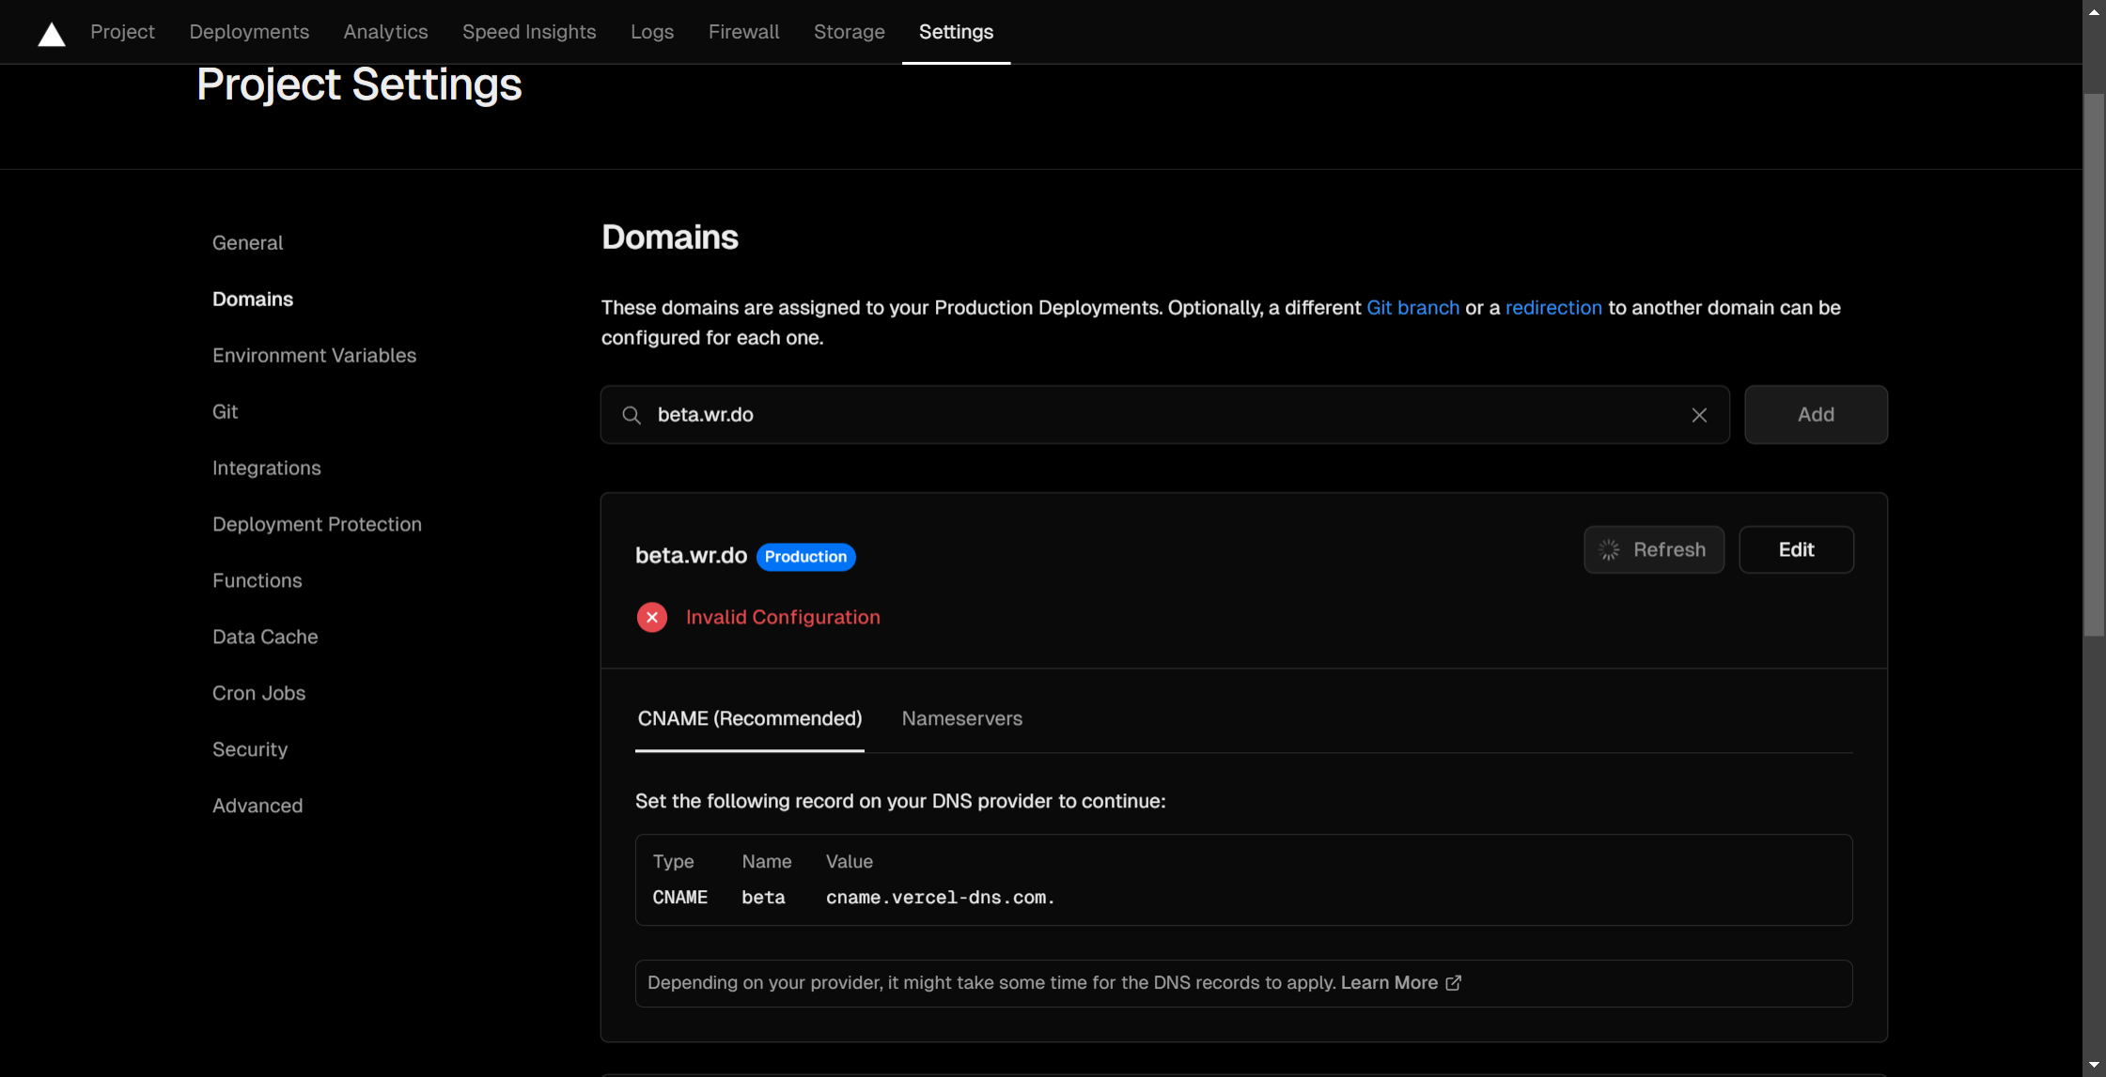Image resolution: width=2106 pixels, height=1077 pixels.
Task: Click the Refresh spinner icon beside beta.wr.do
Action: click(x=1610, y=549)
